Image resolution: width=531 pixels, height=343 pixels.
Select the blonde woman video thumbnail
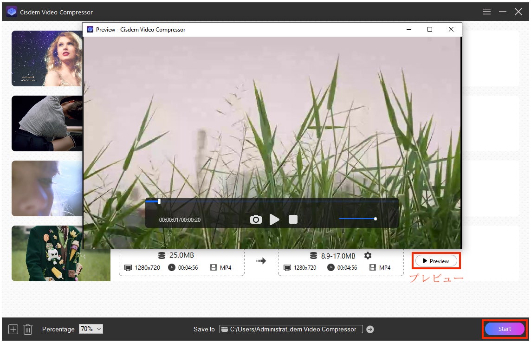click(47, 58)
